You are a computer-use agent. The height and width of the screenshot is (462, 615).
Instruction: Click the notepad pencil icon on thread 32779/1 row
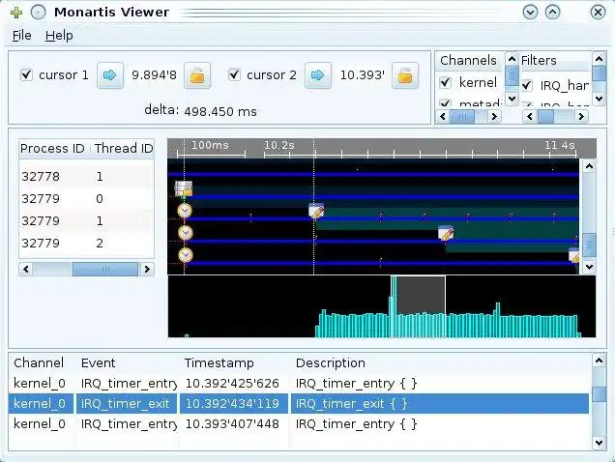click(446, 233)
